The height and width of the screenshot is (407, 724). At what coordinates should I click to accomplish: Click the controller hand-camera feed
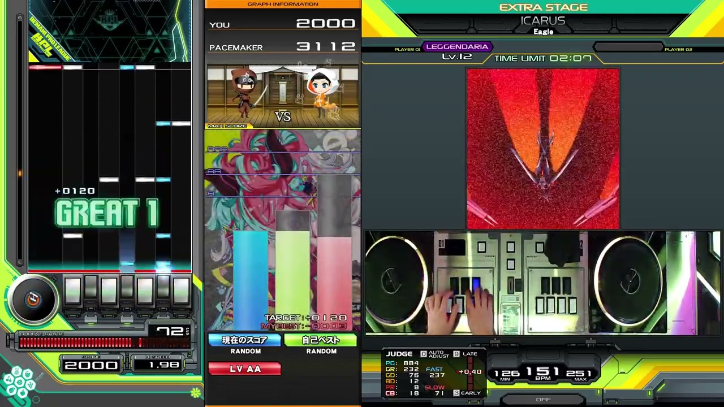click(543, 283)
